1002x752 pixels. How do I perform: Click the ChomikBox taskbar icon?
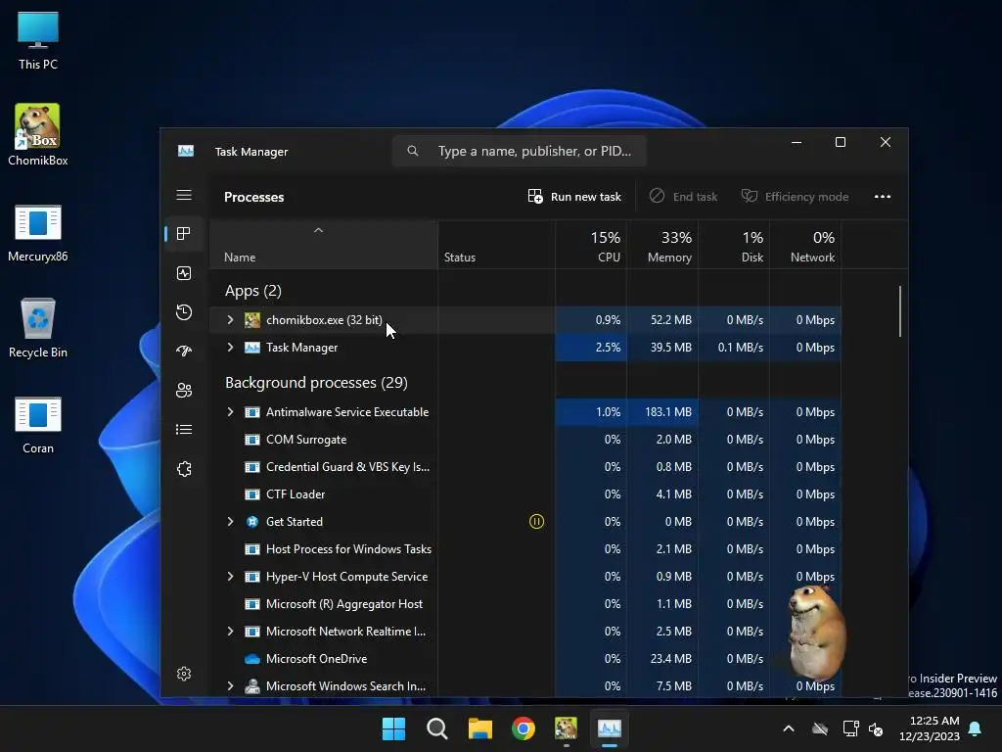pos(567,728)
